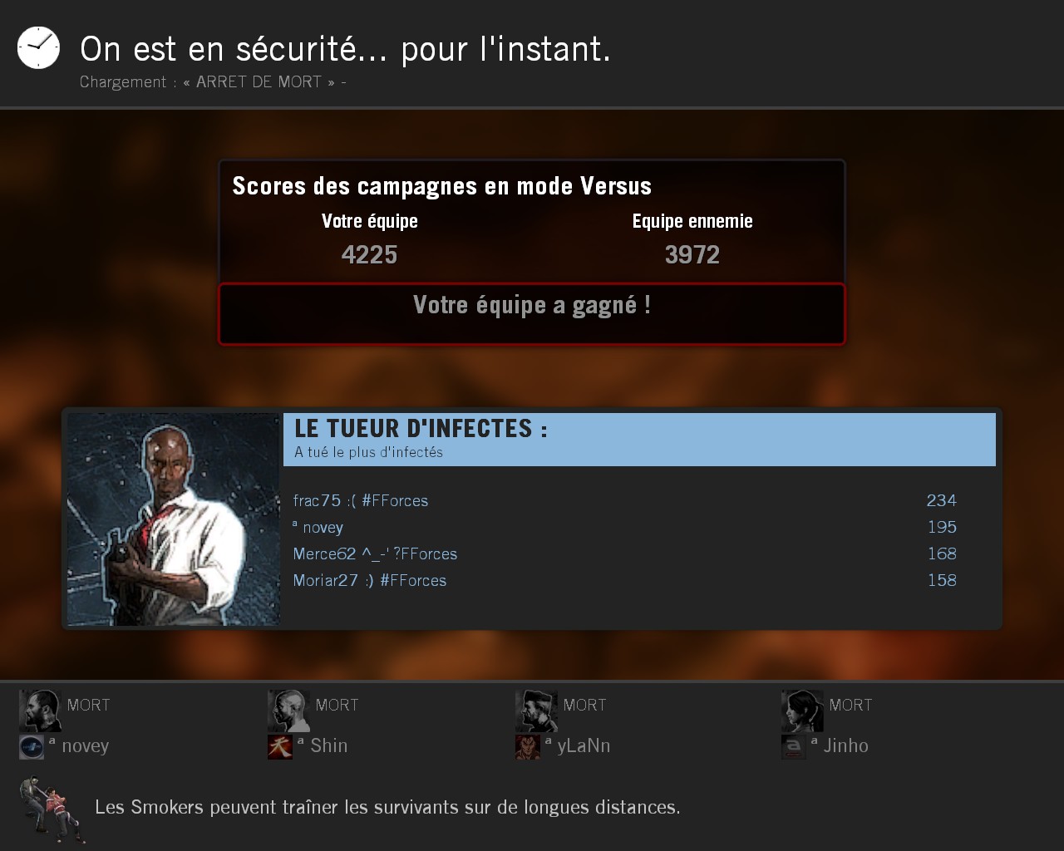Click the Smokers gameplay tip text
This screenshot has height=851, width=1064.
click(x=387, y=807)
